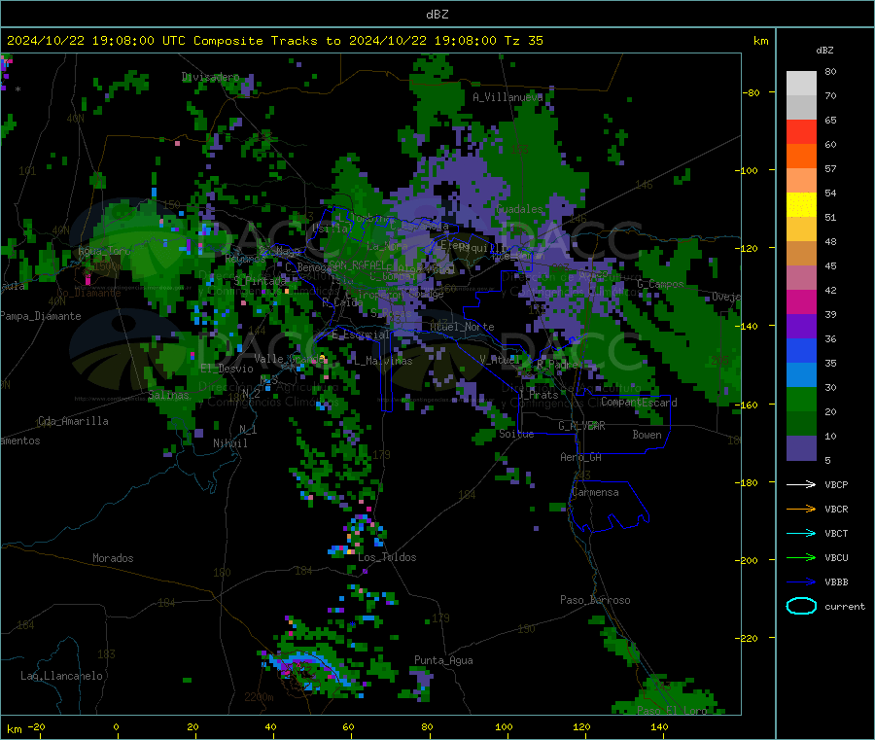Click the 2200m elevation label
The image size is (875, 740).
259,697
